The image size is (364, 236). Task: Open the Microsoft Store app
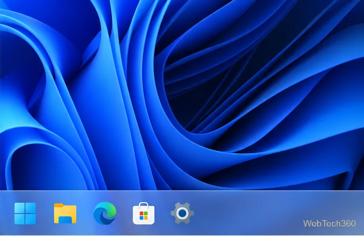[x=144, y=213]
